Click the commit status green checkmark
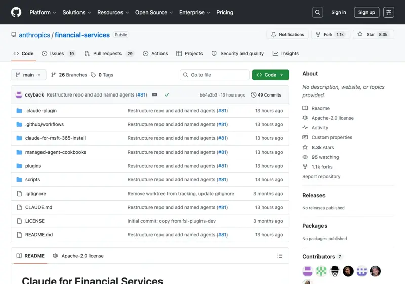 click(x=167, y=95)
